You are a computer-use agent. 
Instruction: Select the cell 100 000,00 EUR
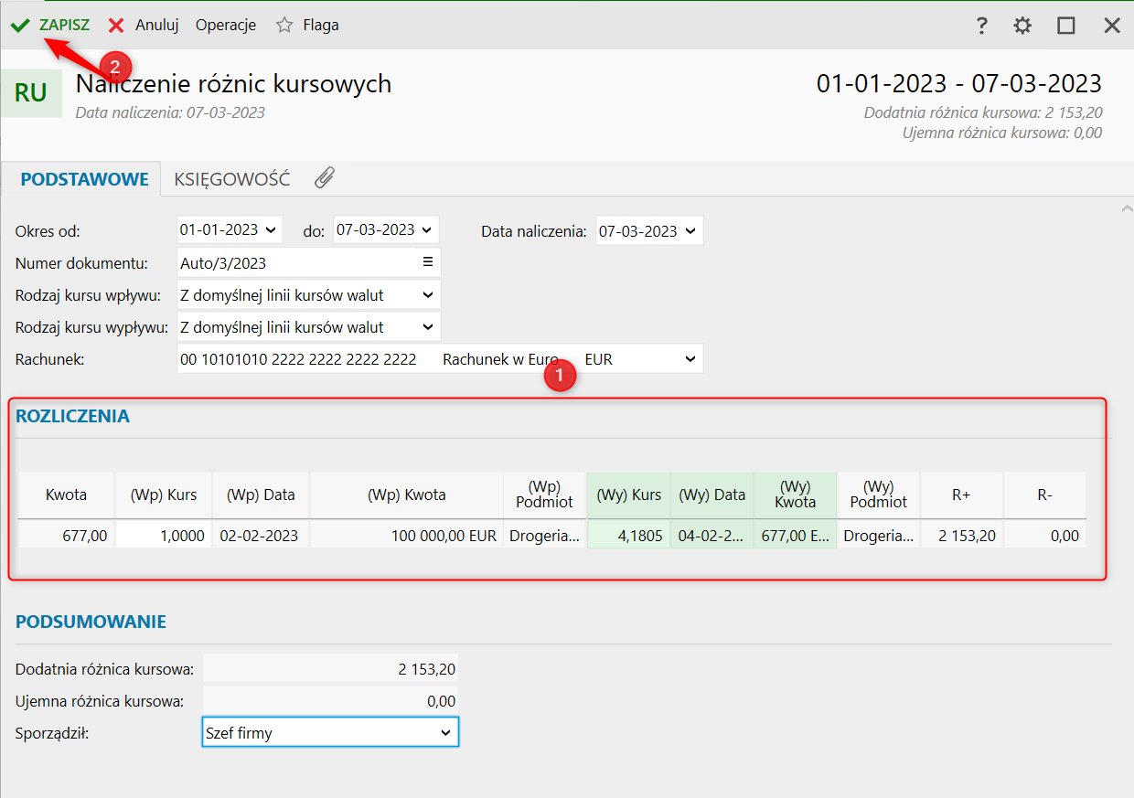pyautogui.click(x=407, y=536)
